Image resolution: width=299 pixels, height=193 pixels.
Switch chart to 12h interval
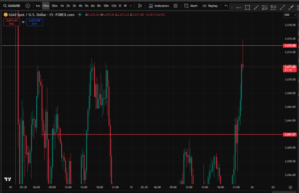(114, 6)
